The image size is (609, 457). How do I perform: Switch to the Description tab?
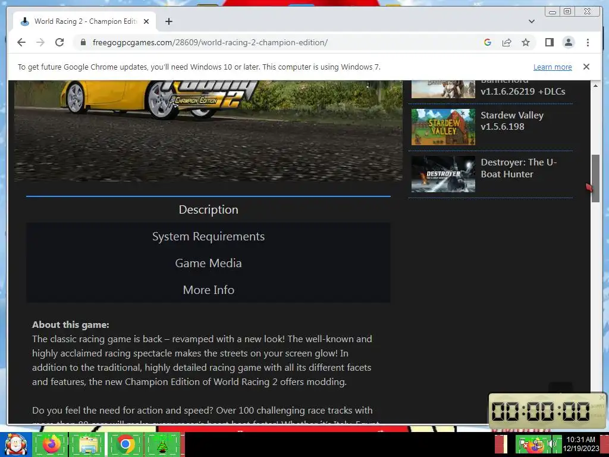[x=209, y=209]
